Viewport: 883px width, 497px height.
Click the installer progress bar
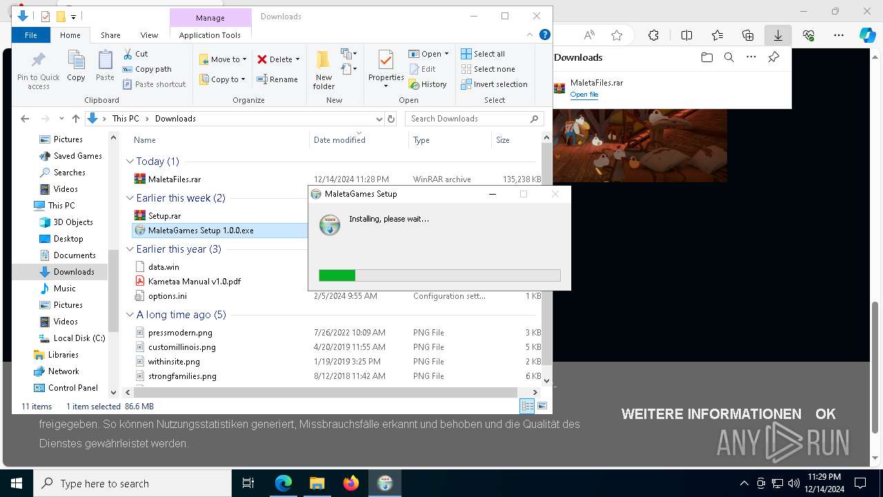[439, 275]
